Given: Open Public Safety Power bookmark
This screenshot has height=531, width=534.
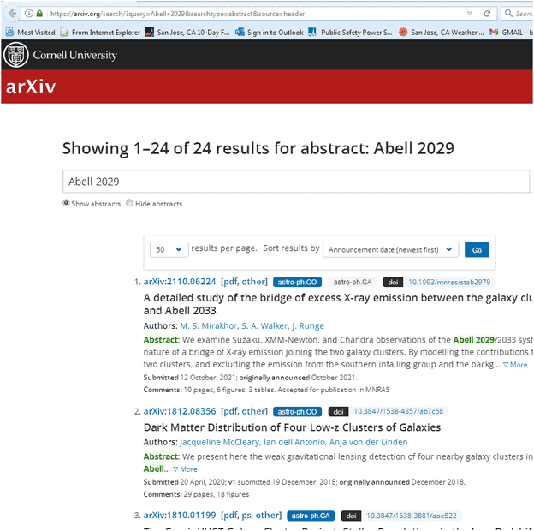Looking at the screenshot, I should [x=350, y=33].
